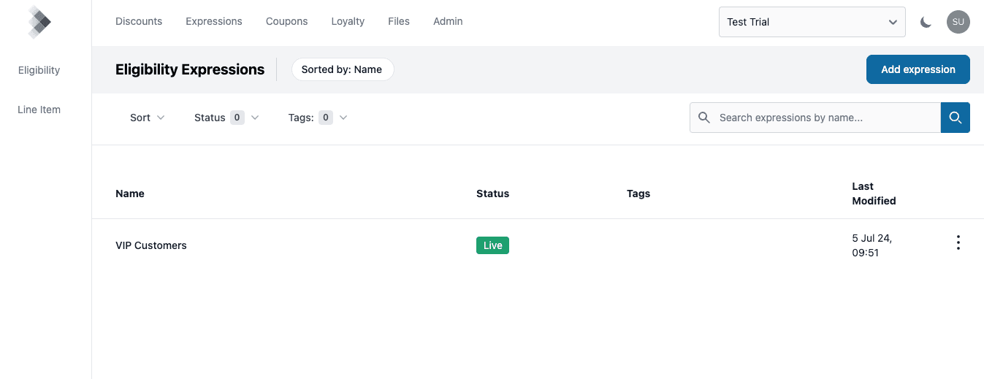
Task: Select Eligibility in the sidebar
Action: coord(39,70)
